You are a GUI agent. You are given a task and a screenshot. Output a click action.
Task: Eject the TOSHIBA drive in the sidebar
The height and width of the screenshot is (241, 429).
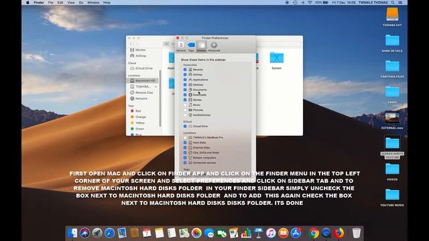pyautogui.click(x=156, y=86)
